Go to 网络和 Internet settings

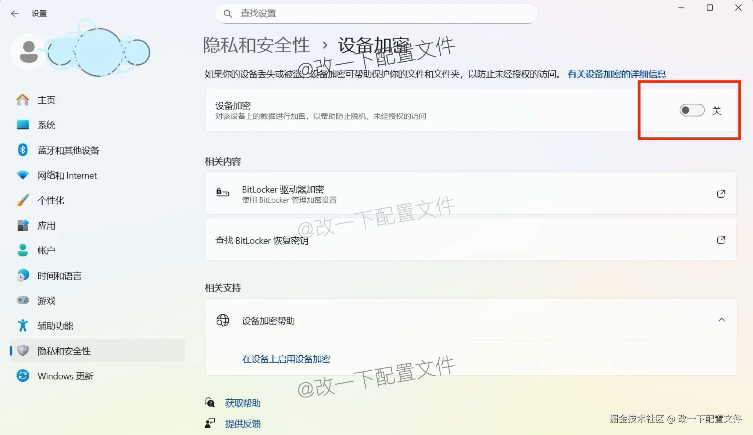click(67, 175)
